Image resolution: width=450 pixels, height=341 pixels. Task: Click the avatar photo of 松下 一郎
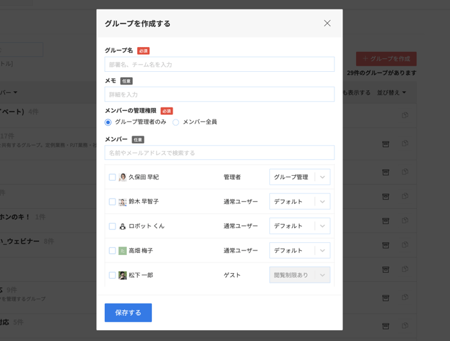point(122,275)
